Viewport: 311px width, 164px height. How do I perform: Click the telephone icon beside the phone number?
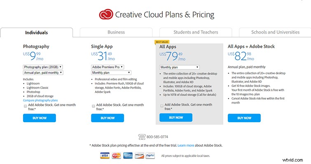point(142,137)
